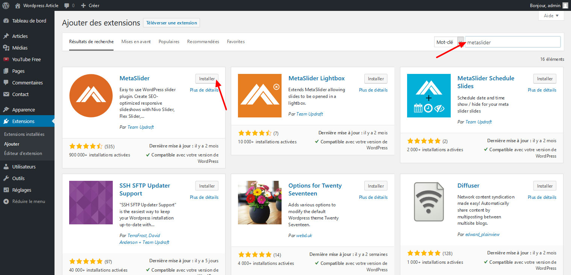The image size is (571, 275).
Task: Open Plus de détails for Diffuser
Action: [x=542, y=197]
